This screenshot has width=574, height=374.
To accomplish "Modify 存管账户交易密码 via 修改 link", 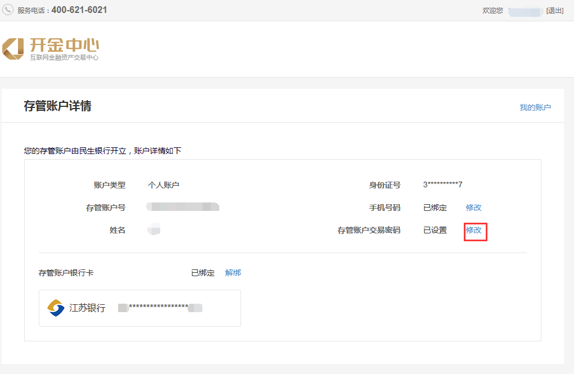I will (x=473, y=231).
